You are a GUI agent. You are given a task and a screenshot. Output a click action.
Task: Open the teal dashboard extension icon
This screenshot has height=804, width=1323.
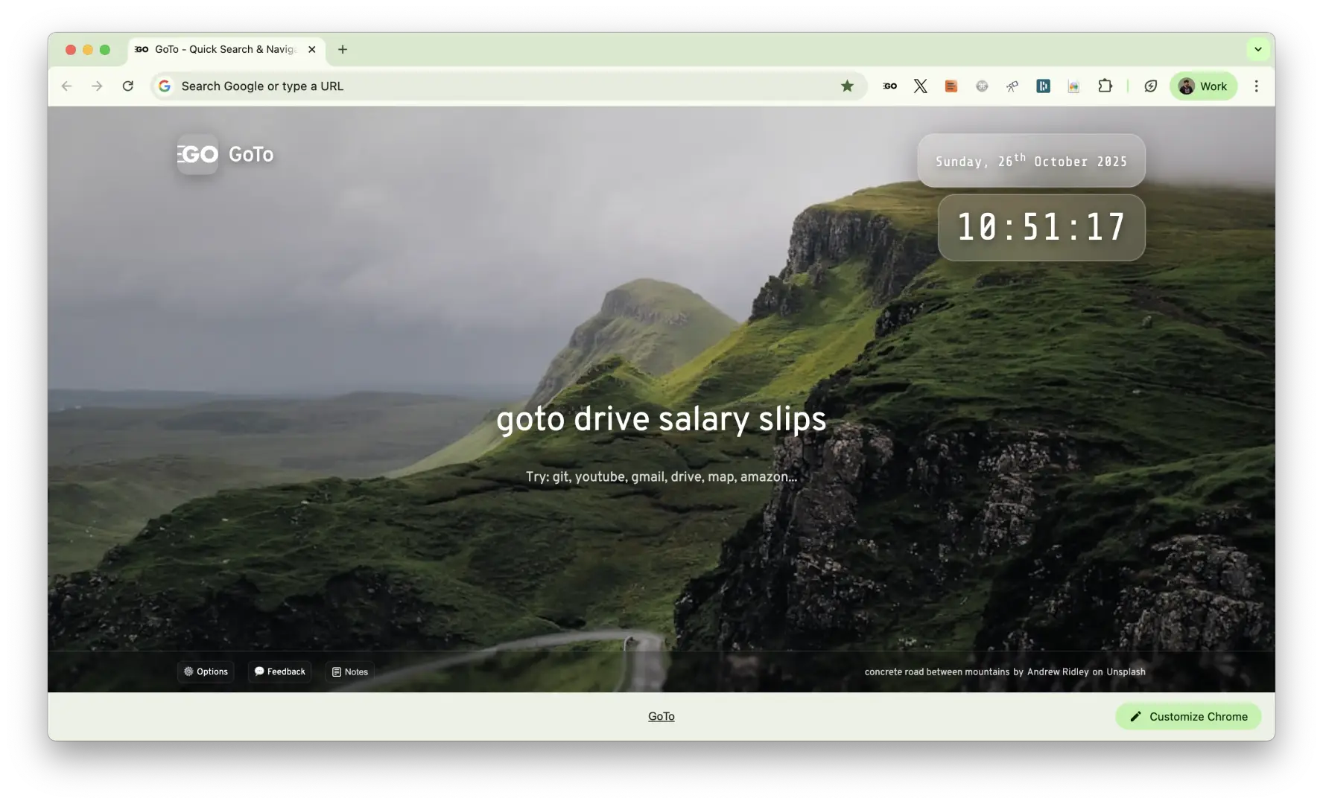(1043, 86)
